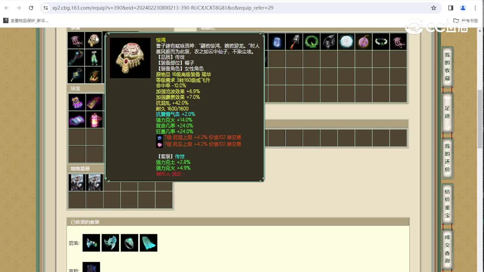Click the 耐久 1600/1600 line
Image resolution: width=484 pixels, height=272 pixels.
[172, 109]
